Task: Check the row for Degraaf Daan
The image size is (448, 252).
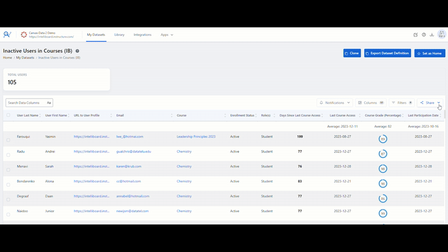Action: 8,199
